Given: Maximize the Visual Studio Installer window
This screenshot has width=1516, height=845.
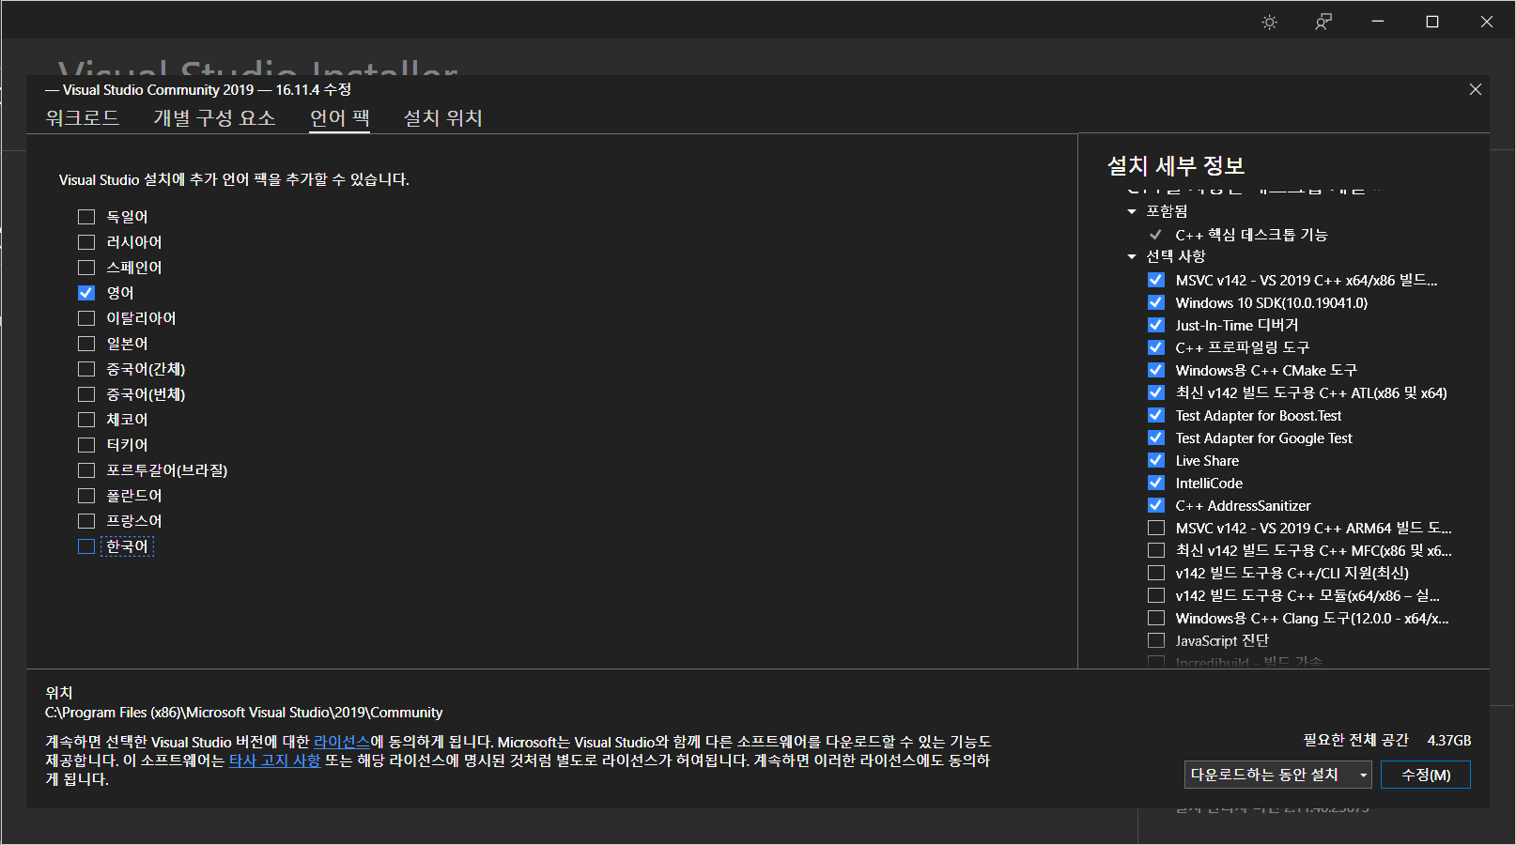Looking at the screenshot, I should tap(1432, 22).
